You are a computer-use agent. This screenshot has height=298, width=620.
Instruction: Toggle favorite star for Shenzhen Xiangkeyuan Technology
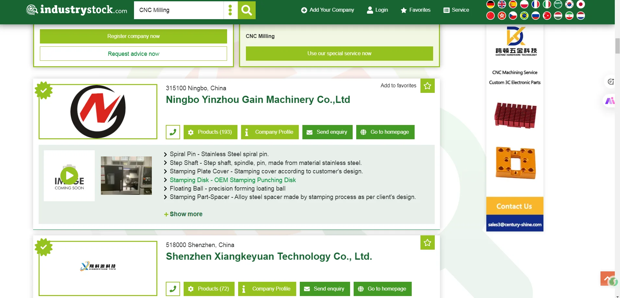pyautogui.click(x=428, y=242)
